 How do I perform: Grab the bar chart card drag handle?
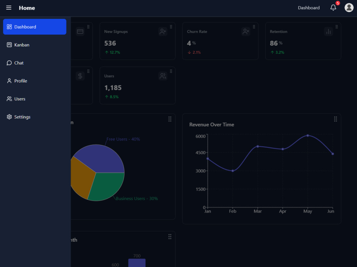[x=170, y=237]
